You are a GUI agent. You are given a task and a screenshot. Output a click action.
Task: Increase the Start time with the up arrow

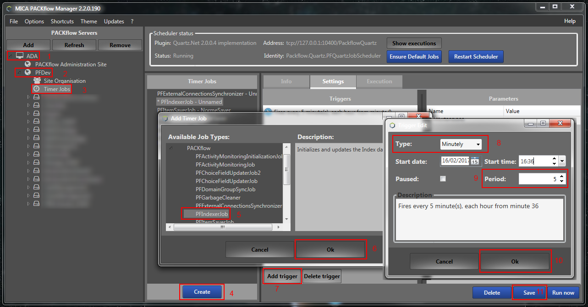554,158
